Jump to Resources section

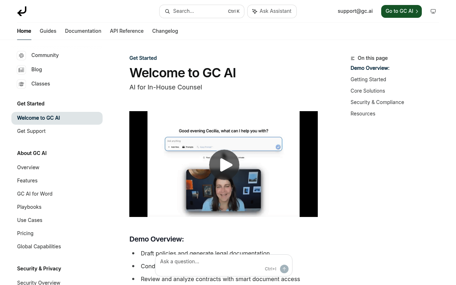point(363,114)
